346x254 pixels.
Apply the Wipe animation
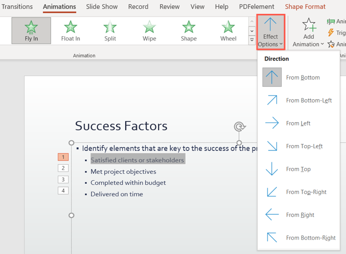[149, 30]
